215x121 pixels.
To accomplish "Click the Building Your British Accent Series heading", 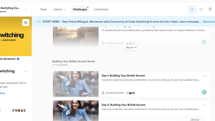I will coord(74,61).
